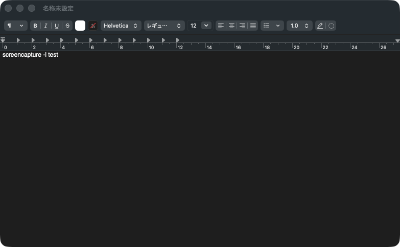Open the Helvetica font family dropdown
Image resolution: width=400 pixels, height=247 pixels.
tap(121, 26)
